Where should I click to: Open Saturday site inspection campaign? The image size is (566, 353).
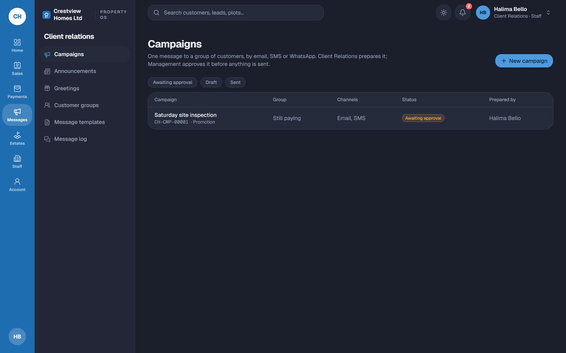(x=185, y=115)
